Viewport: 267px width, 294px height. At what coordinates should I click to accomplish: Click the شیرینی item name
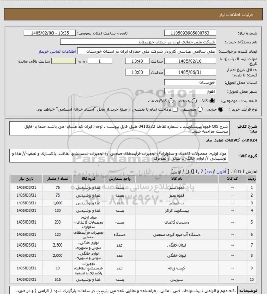point(177,280)
